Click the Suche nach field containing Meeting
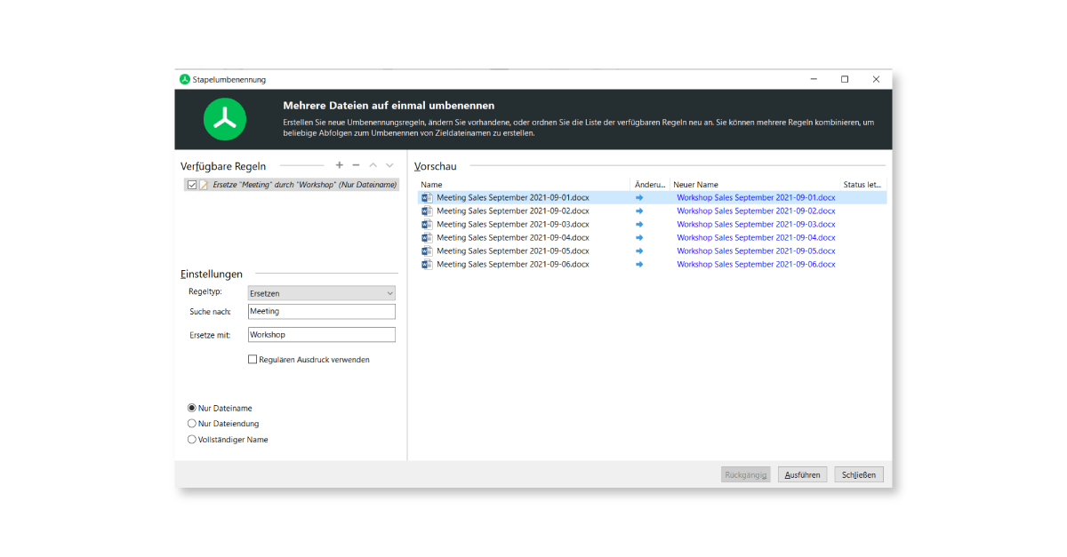This screenshot has width=1067, height=557. 322,312
